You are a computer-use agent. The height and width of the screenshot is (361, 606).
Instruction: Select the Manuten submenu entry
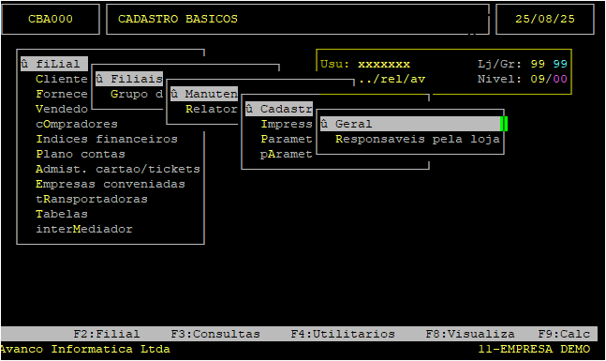(204, 94)
